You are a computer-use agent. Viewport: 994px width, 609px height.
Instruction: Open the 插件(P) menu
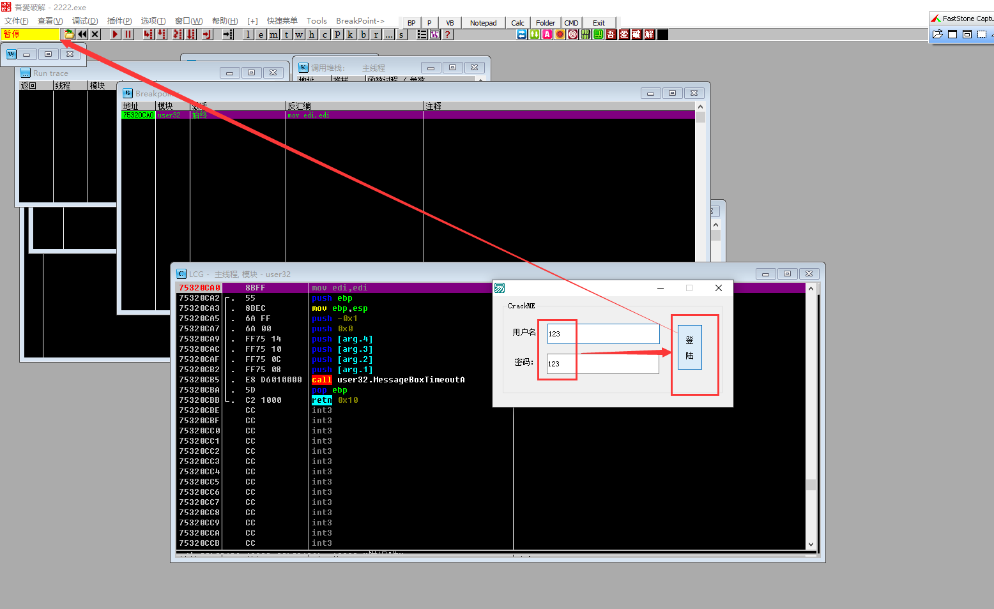(x=119, y=21)
